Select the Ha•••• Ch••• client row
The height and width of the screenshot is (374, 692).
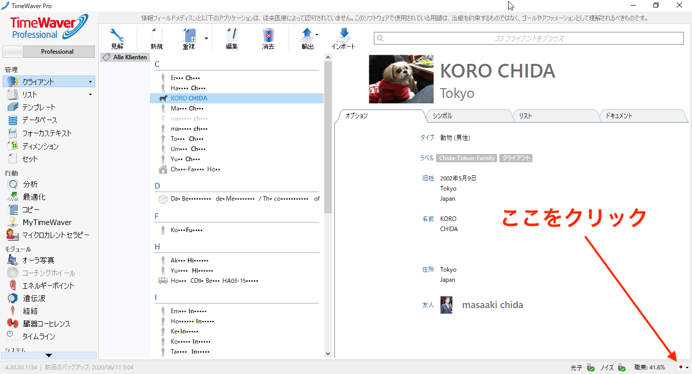click(237, 88)
